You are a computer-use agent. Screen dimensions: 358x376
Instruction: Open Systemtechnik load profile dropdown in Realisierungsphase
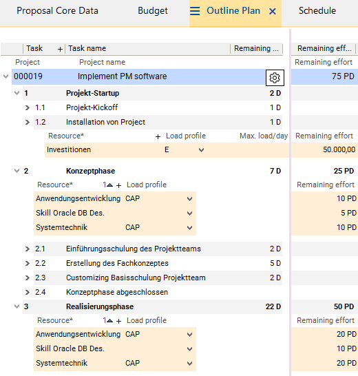point(189,364)
